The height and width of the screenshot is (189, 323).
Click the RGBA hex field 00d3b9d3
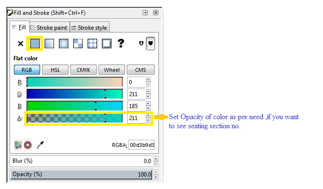click(142, 145)
